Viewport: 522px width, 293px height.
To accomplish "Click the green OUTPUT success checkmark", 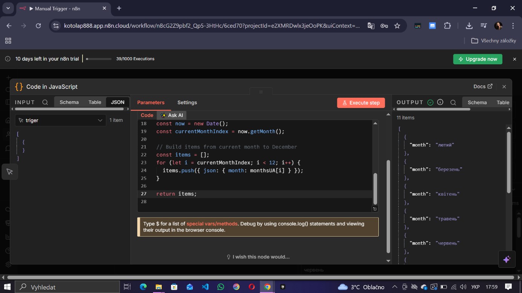I will [430, 102].
